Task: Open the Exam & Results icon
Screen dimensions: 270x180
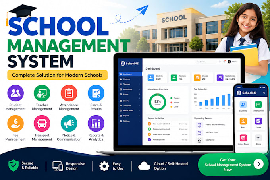Action: [x=96, y=93]
